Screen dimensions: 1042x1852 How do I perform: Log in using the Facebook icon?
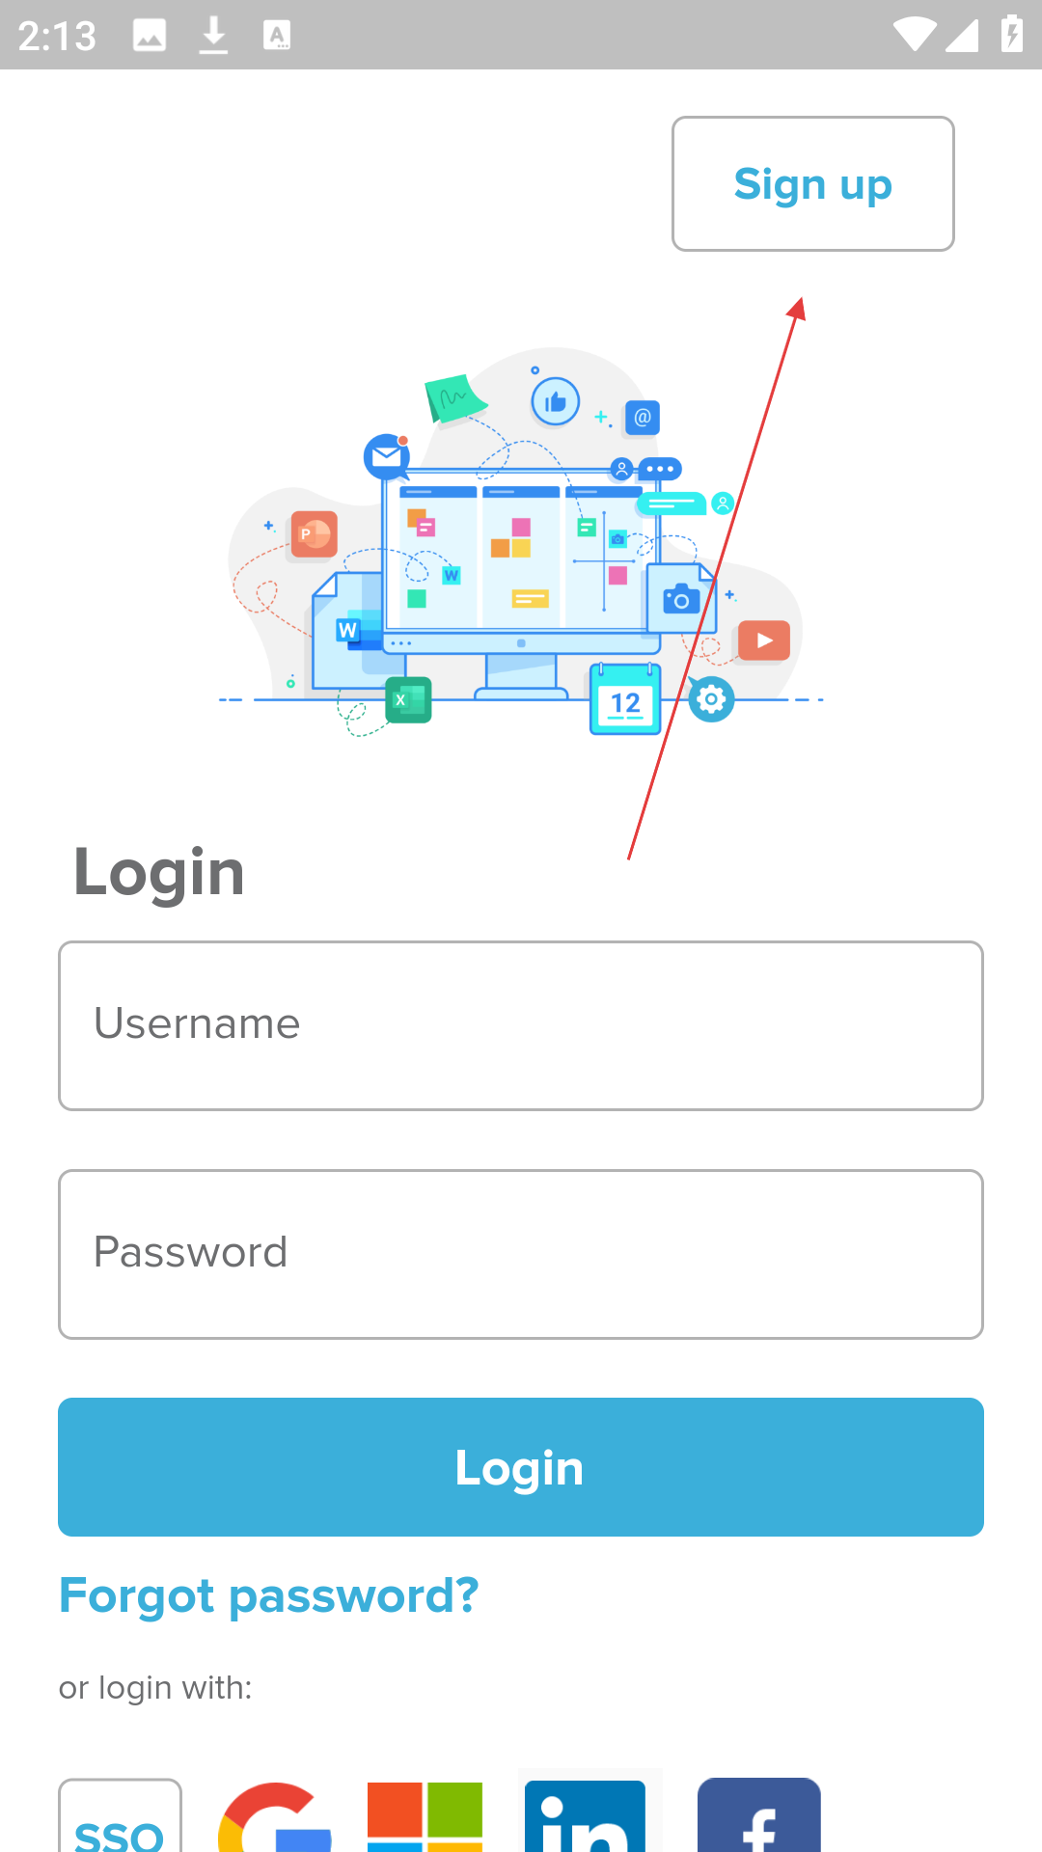tap(759, 1815)
